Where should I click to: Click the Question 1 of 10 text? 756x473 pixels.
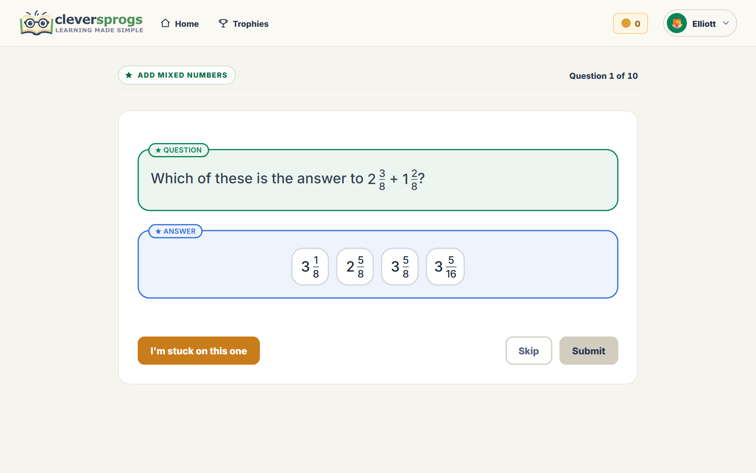coord(603,76)
